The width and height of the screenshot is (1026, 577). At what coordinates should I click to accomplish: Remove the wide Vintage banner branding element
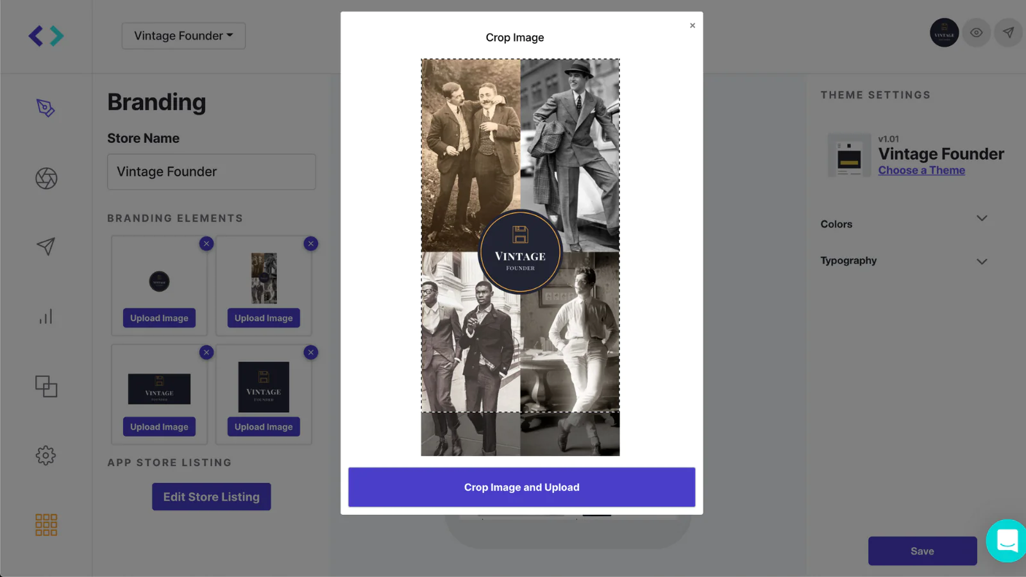pyautogui.click(x=206, y=353)
